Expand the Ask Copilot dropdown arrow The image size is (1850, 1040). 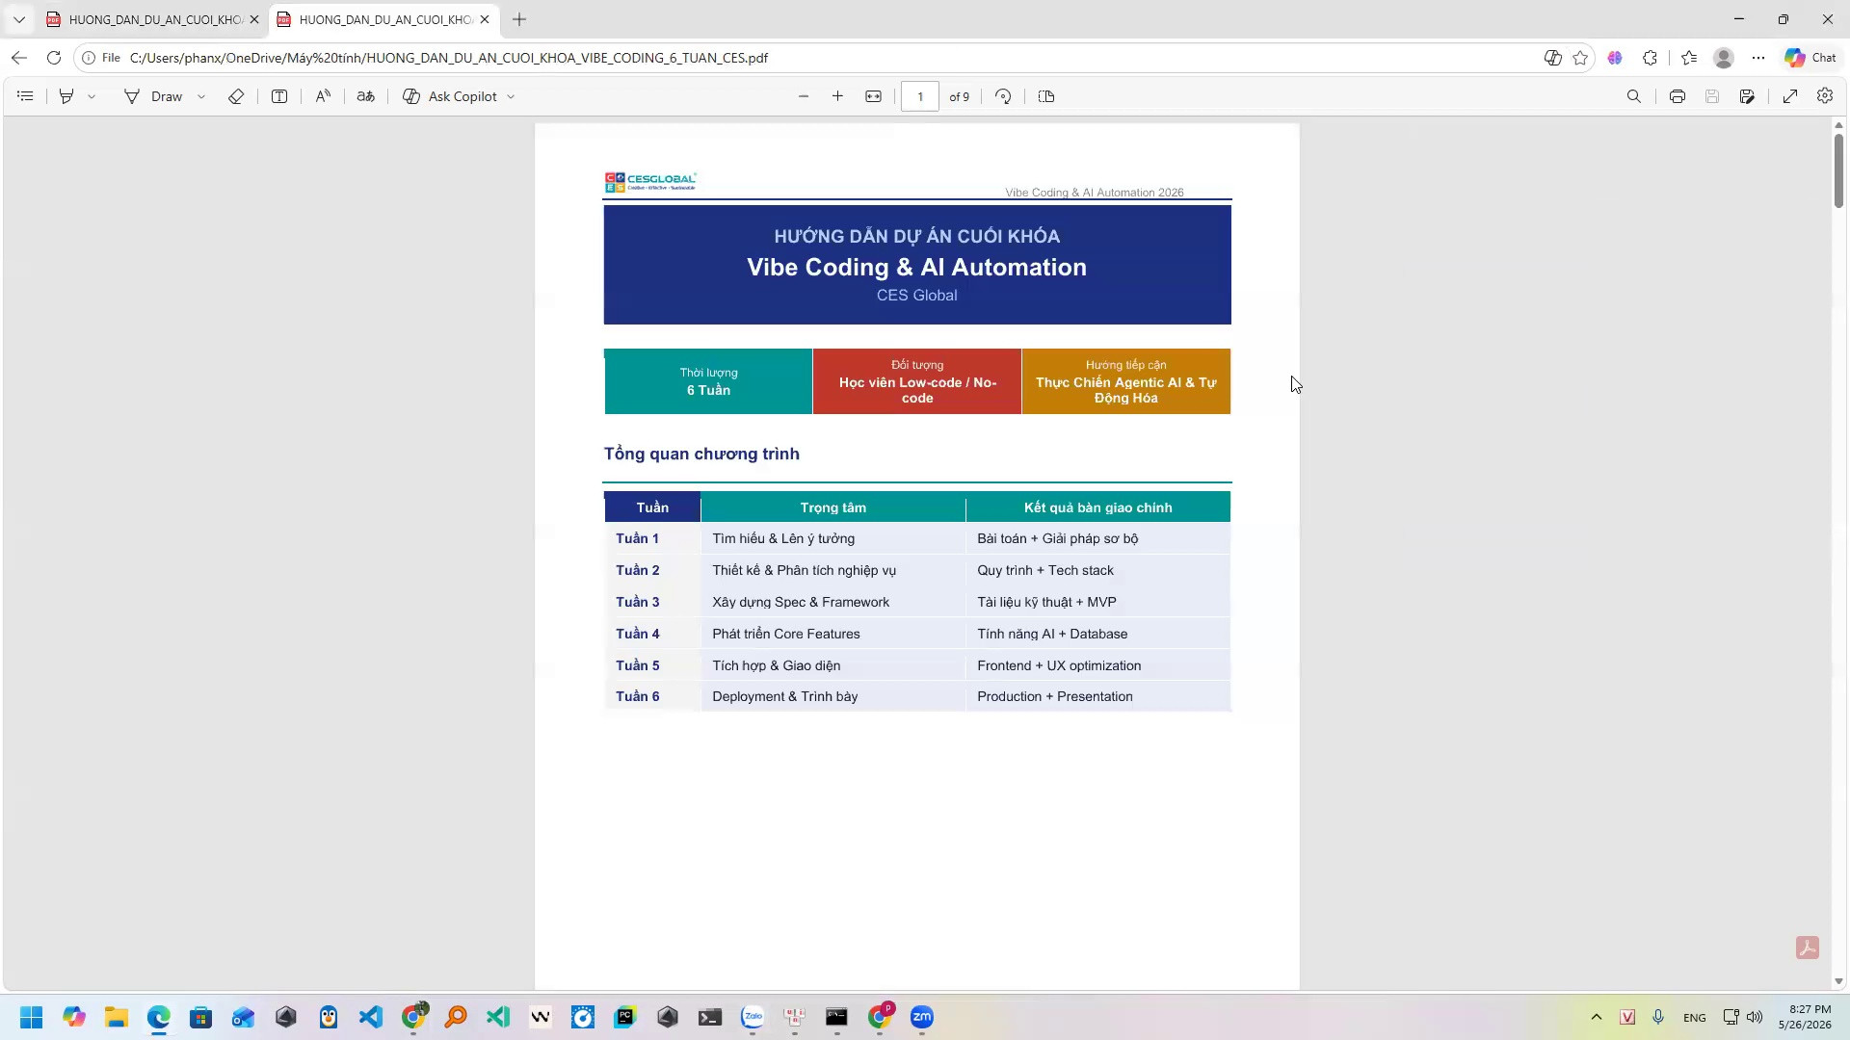[x=511, y=96]
